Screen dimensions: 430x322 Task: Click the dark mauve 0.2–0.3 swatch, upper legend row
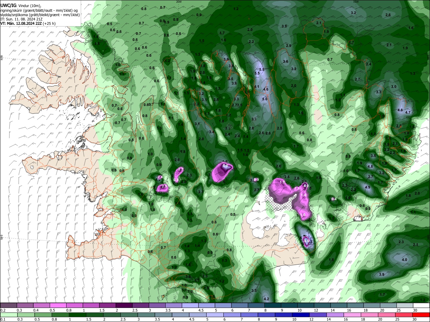[x=9, y=306]
